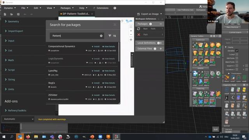Toggle the CvHull checkbox in Display panel

pos(237,54)
